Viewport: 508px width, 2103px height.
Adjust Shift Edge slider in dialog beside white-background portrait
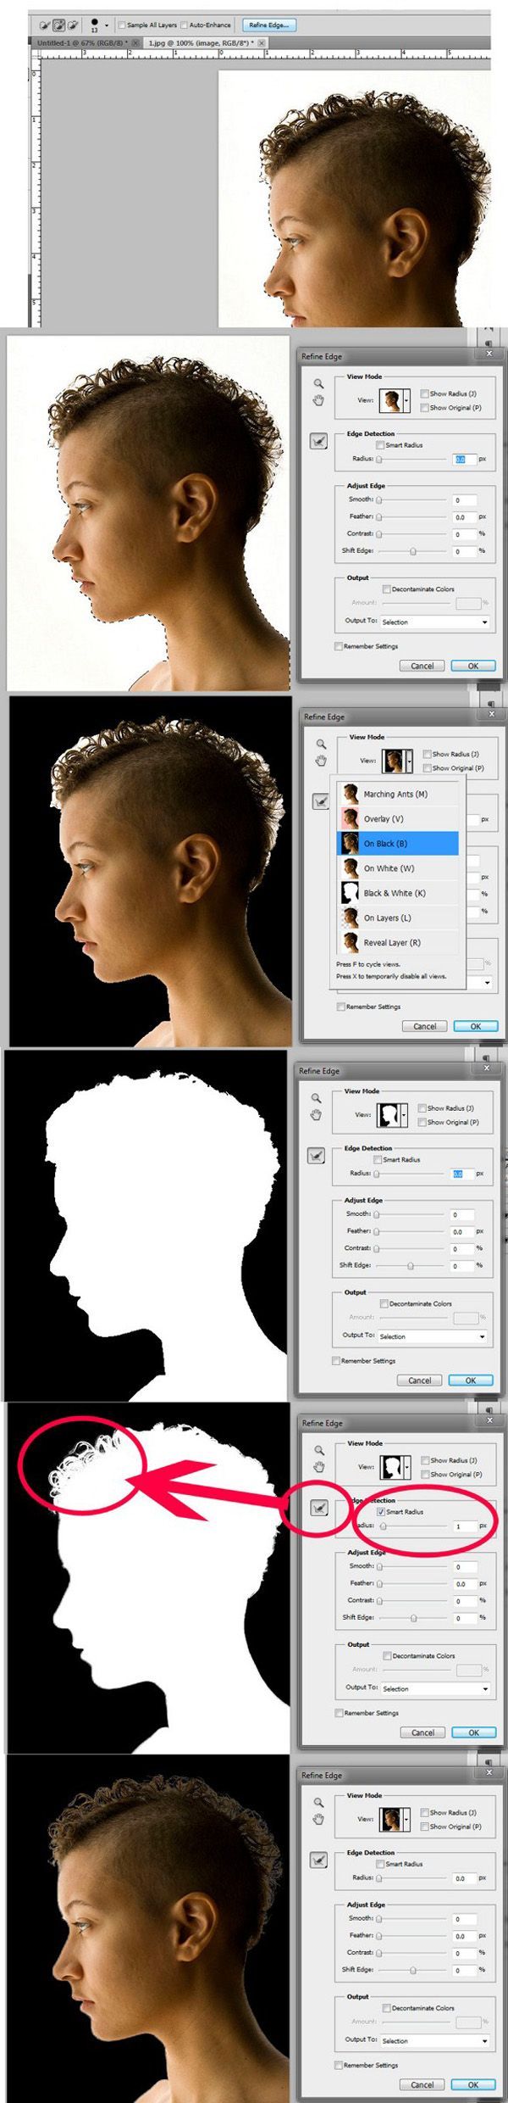pos(413,551)
